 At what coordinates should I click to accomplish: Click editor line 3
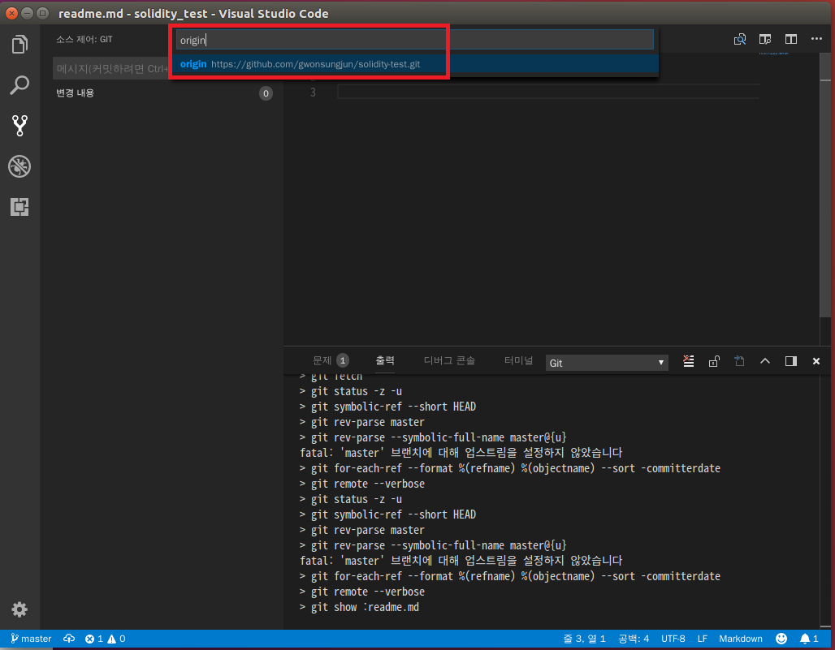(x=548, y=92)
